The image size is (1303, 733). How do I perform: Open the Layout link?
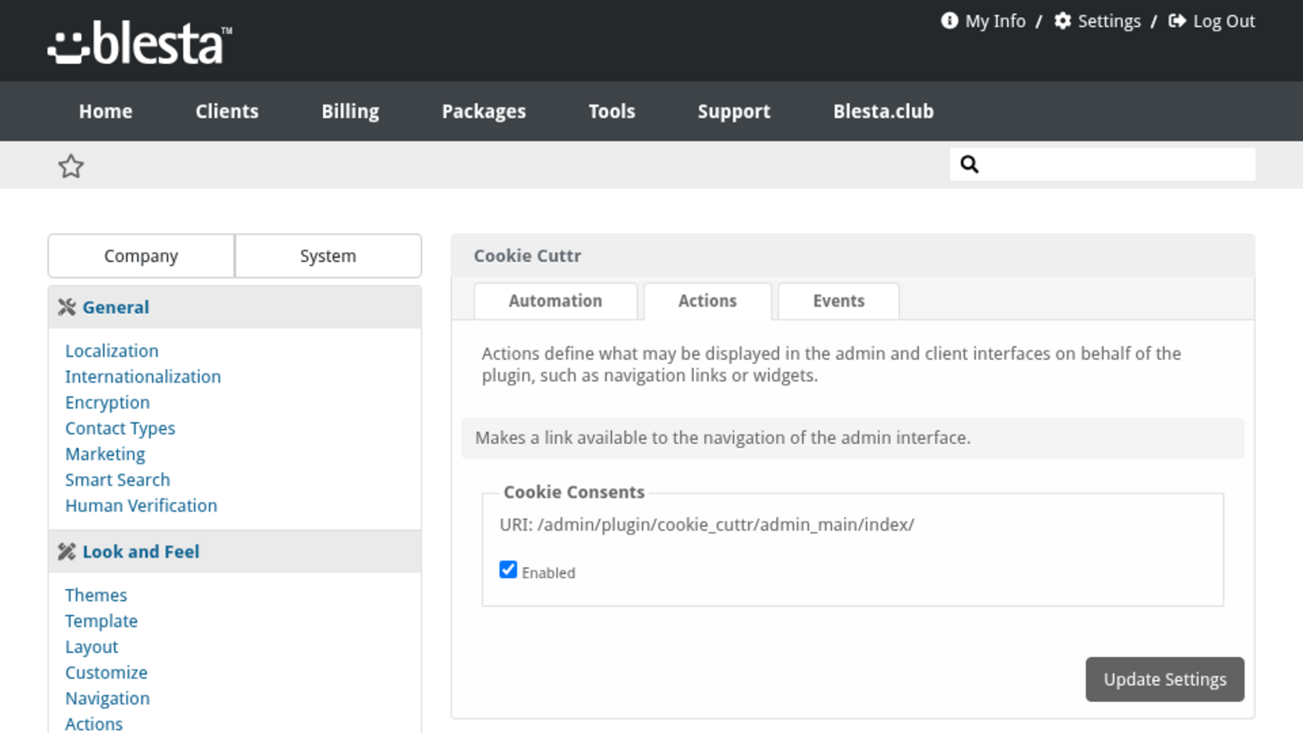(92, 647)
